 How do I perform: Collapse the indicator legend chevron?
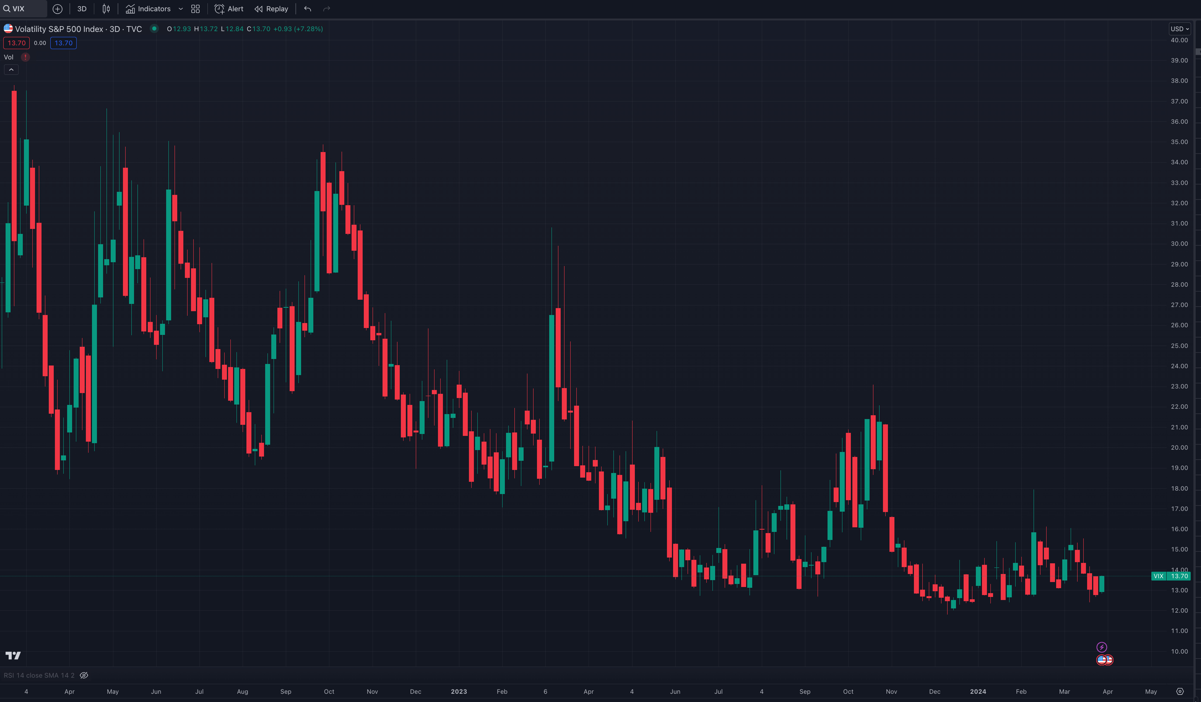[x=11, y=70]
